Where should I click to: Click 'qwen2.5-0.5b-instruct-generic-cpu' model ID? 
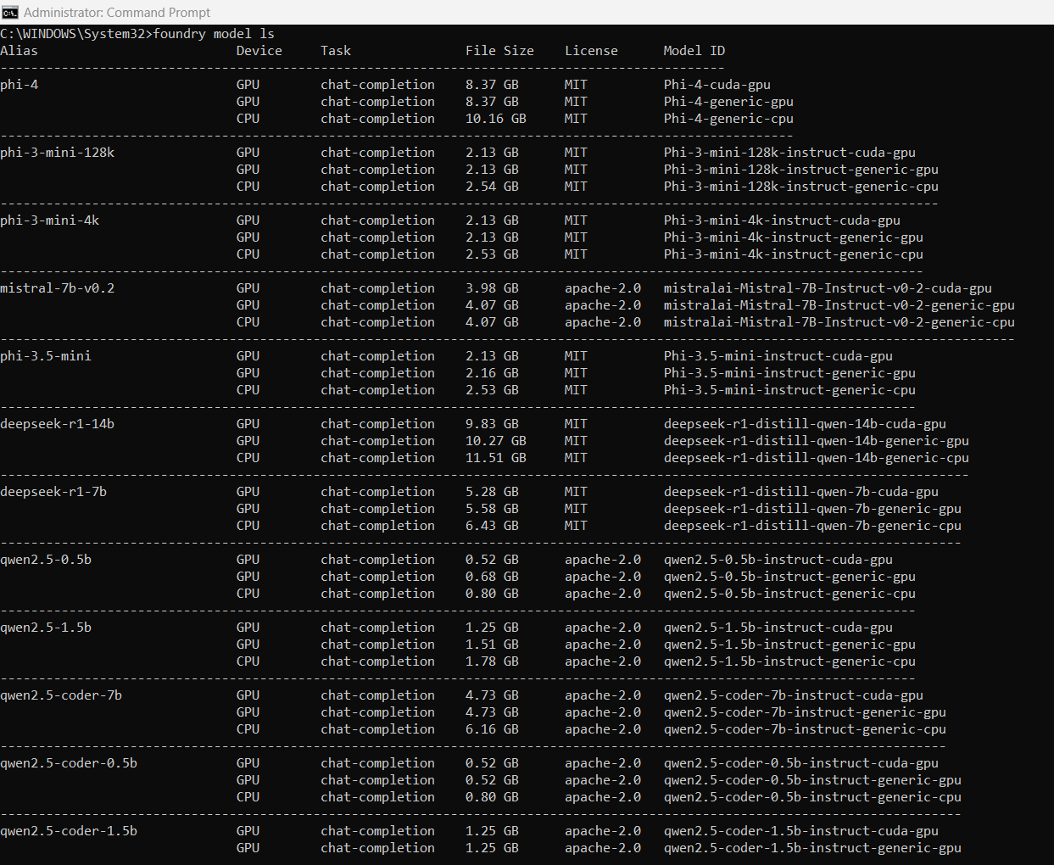(x=789, y=594)
